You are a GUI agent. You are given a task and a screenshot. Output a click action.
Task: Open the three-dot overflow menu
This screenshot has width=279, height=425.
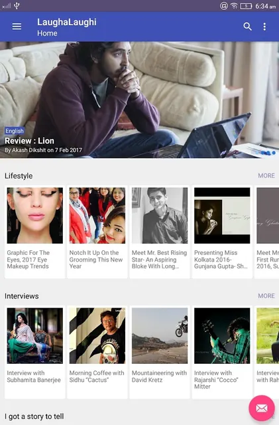tap(264, 27)
